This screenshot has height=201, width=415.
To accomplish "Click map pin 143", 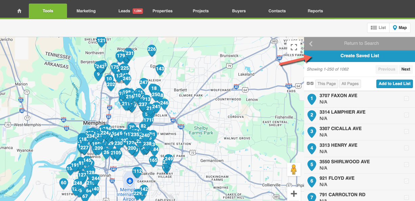I will coord(160,69).
